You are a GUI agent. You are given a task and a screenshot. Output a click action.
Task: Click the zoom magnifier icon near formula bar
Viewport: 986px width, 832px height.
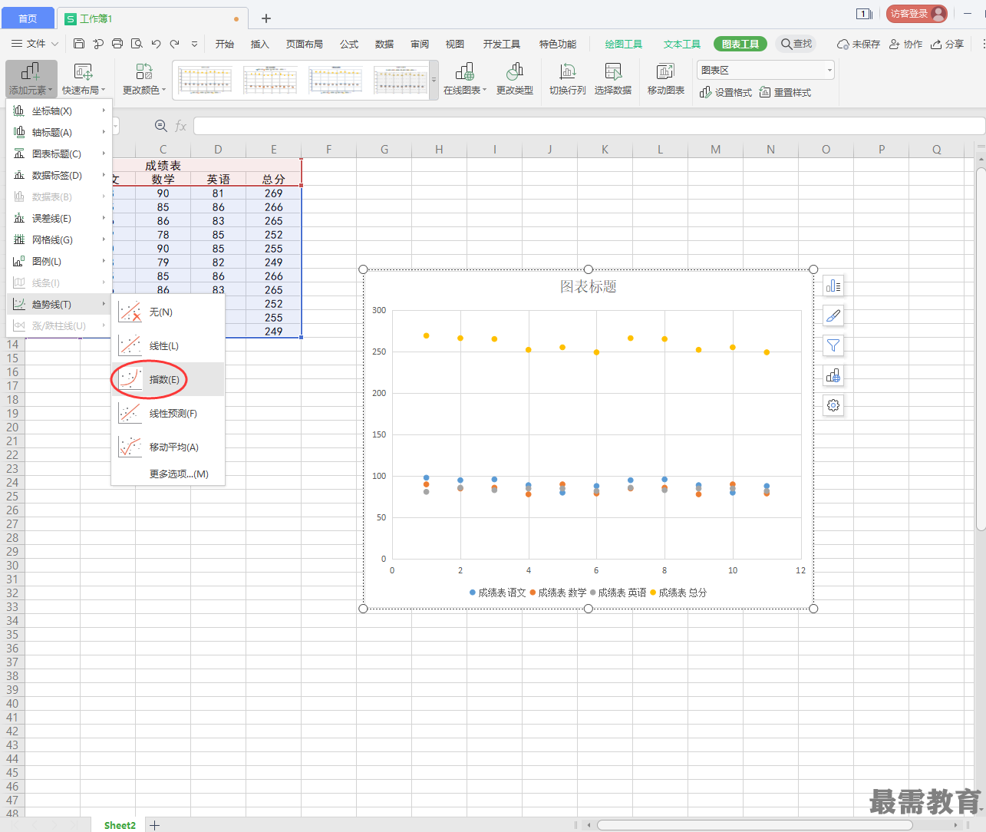161,126
